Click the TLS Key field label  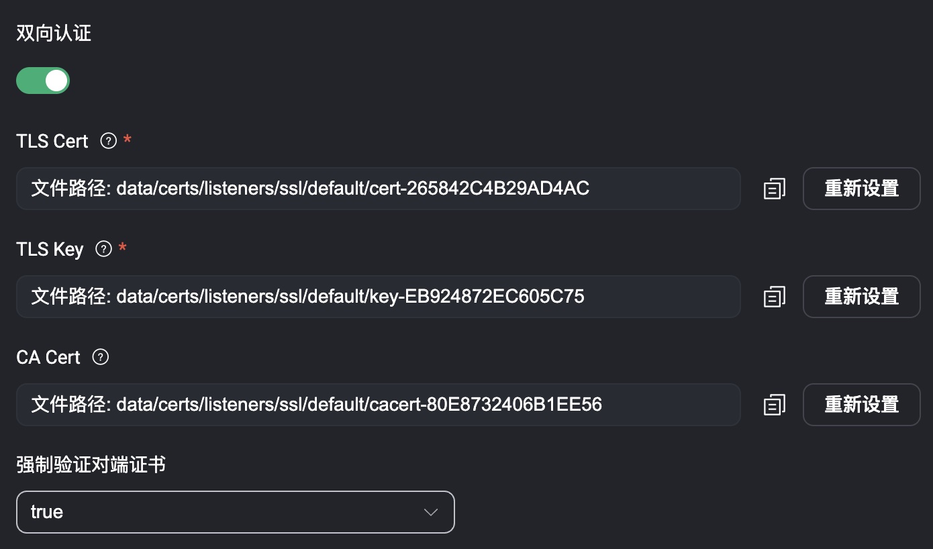pos(50,250)
